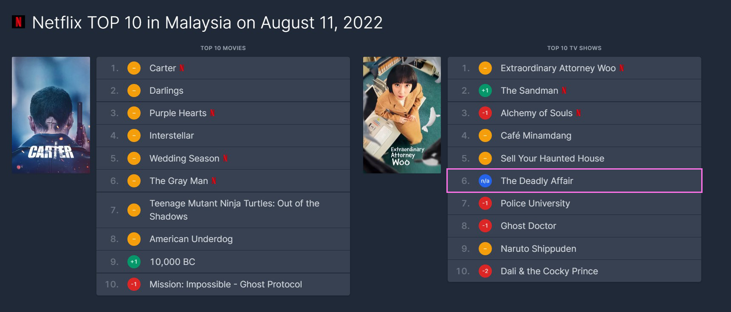
Task: Click the blue n/a badge for The Deadly Affair
Action: click(x=485, y=181)
